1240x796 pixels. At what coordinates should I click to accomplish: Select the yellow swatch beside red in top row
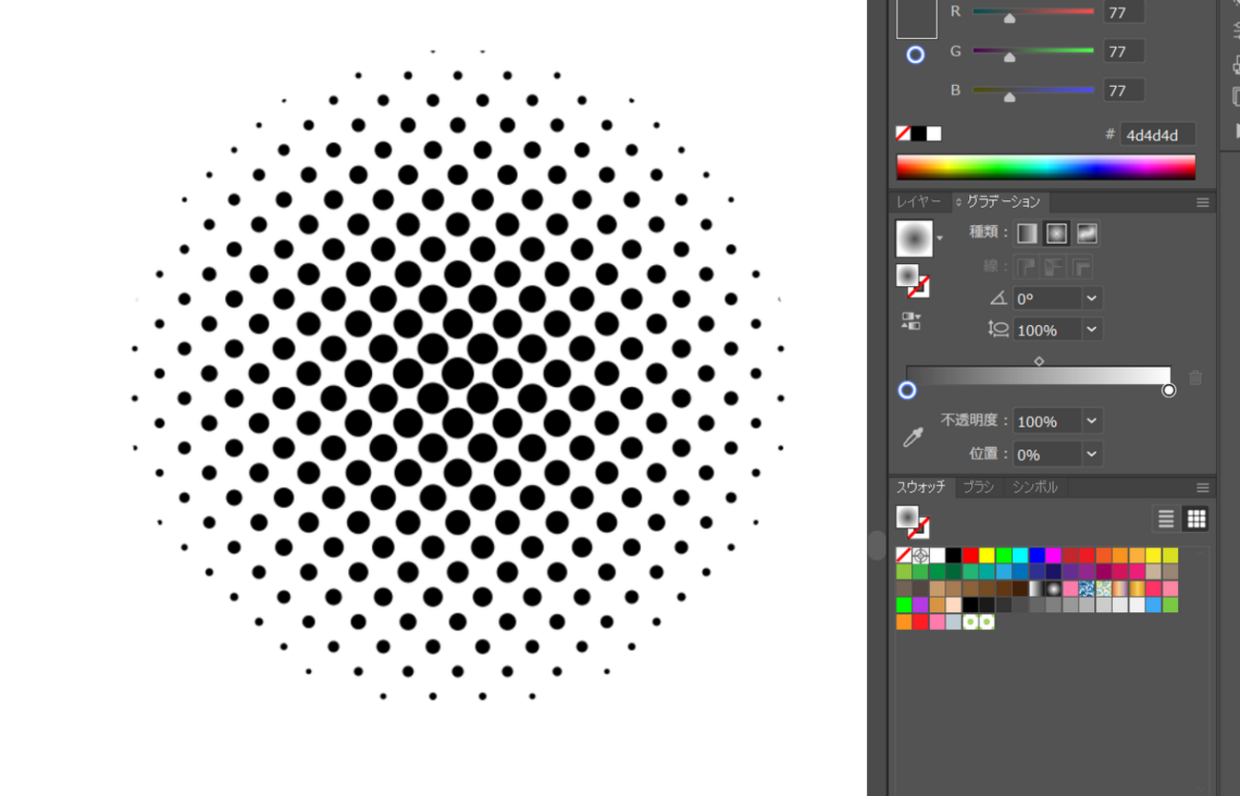coord(987,556)
